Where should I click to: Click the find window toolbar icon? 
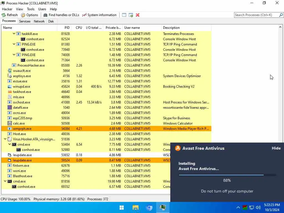124,15
